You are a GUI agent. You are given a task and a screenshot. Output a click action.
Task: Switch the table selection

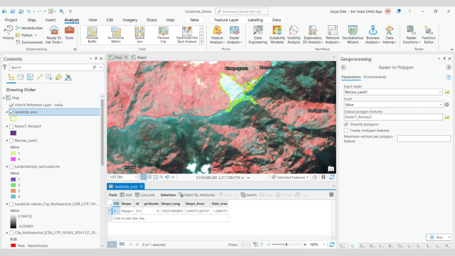tap(248, 195)
